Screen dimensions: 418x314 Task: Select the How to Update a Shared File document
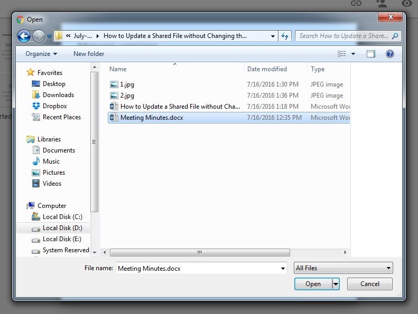pyautogui.click(x=229, y=107)
